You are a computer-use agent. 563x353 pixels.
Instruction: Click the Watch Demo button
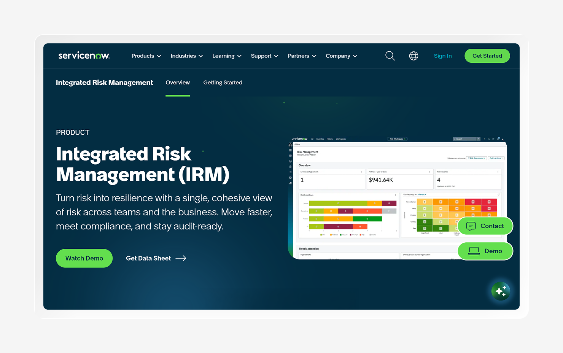pyautogui.click(x=84, y=258)
